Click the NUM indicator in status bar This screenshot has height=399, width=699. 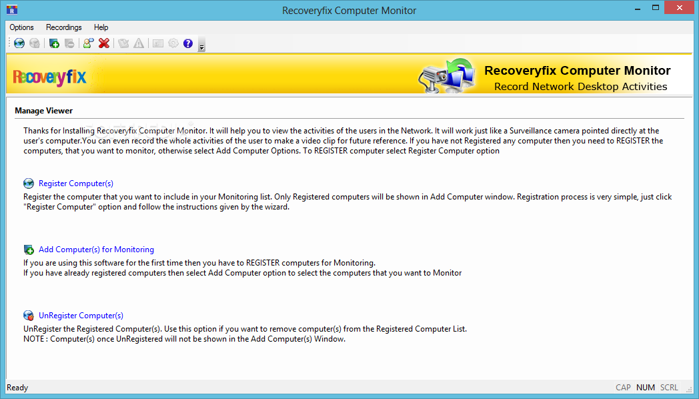click(646, 388)
